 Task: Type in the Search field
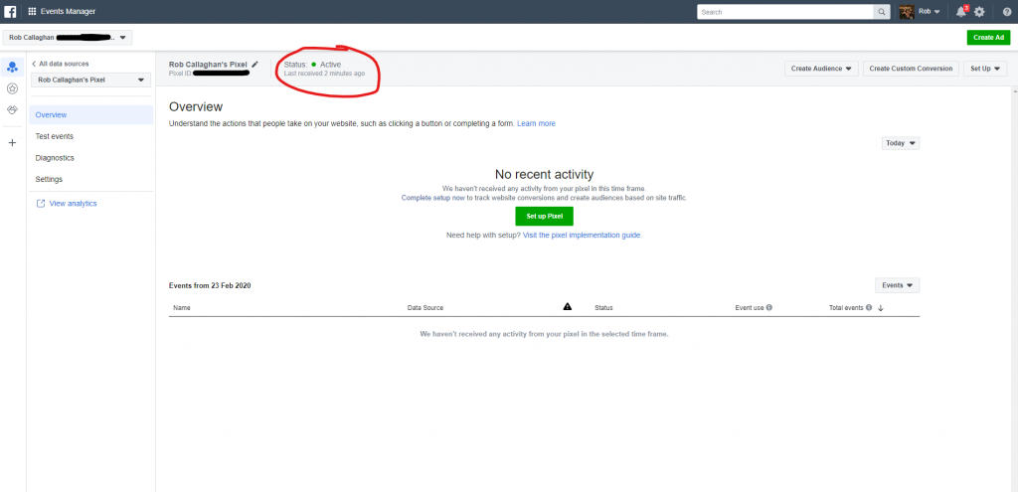coord(785,12)
